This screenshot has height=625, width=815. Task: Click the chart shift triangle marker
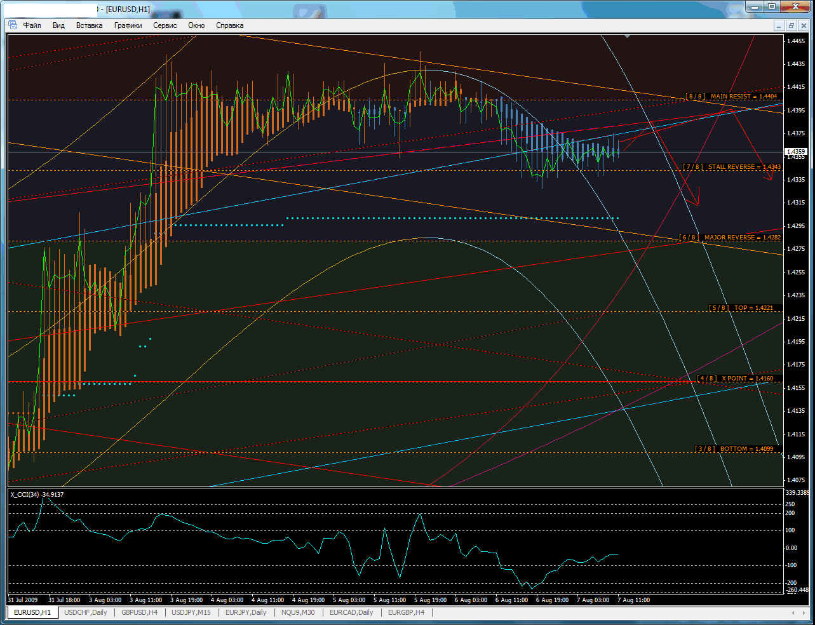click(628, 37)
